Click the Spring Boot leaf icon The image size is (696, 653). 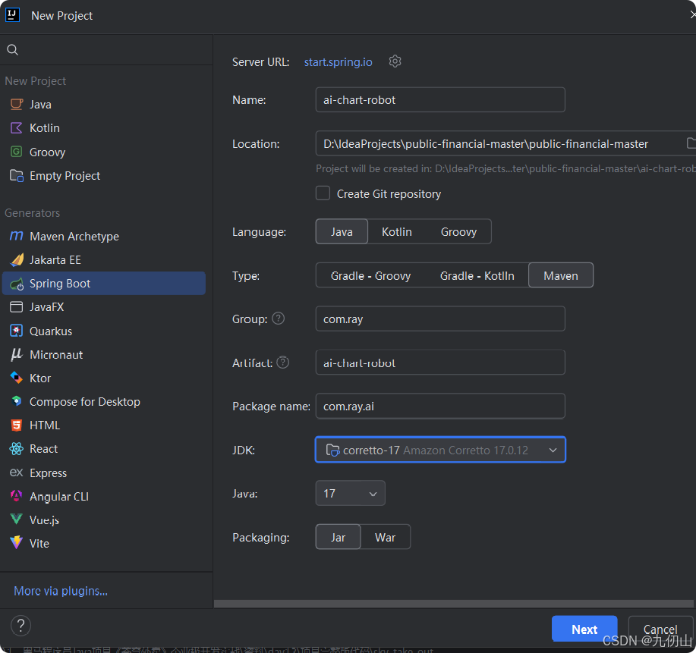(17, 284)
